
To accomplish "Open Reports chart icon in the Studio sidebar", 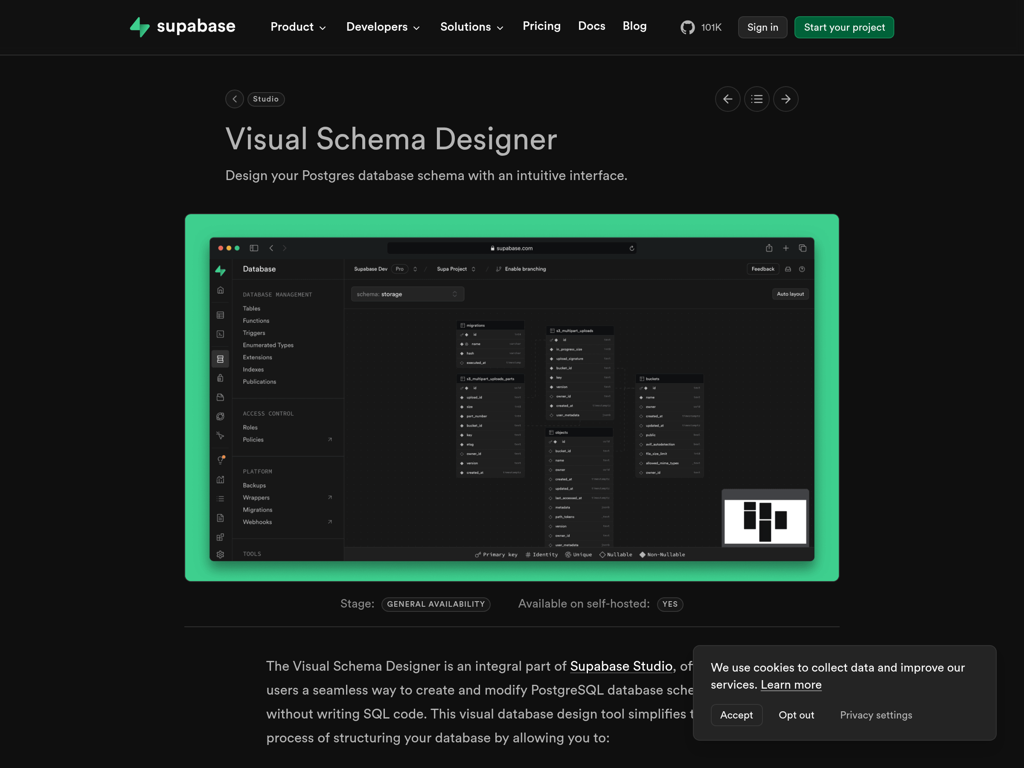I will pos(220,480).
